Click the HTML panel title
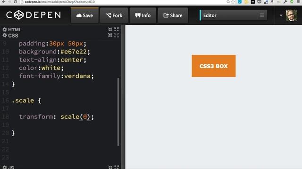 (x=14, y=30)
